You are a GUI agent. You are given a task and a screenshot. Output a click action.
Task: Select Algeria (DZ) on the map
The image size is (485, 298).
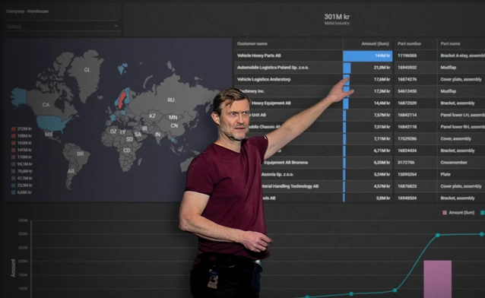(113, 132)
